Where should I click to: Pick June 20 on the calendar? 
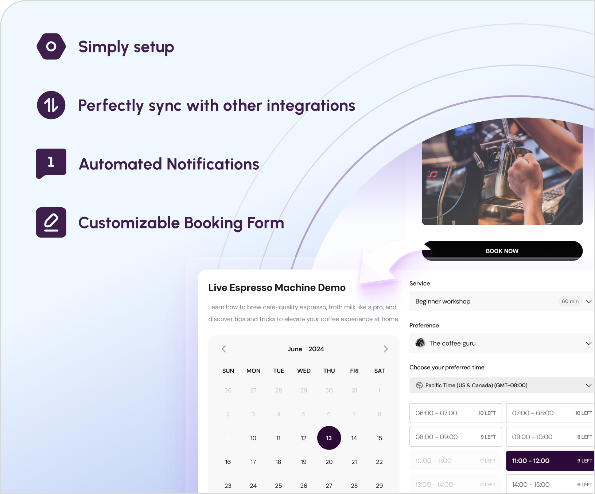[x=329, y=462]
